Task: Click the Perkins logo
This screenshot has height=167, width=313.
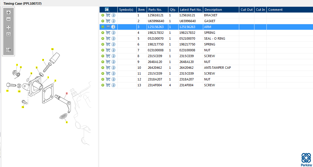Action: coord(306,159)
